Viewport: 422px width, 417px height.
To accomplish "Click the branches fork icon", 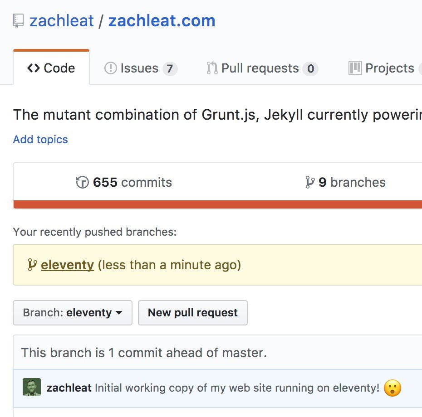I will tap(310, 182).
